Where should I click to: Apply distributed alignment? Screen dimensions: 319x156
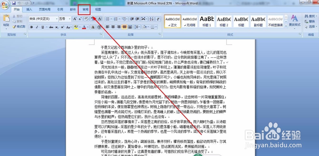click(130, 27)
